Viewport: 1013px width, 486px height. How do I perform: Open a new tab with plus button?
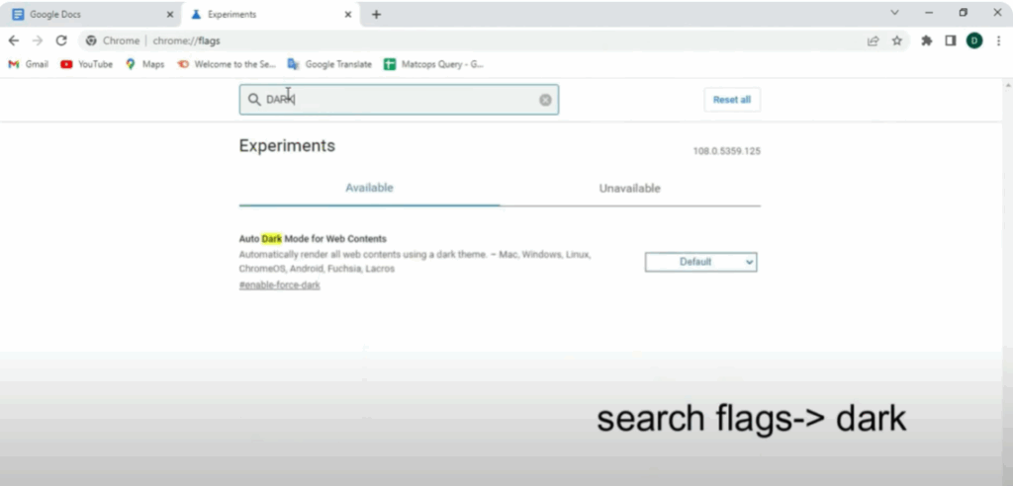pyautogui.click(x=377, y=14)
